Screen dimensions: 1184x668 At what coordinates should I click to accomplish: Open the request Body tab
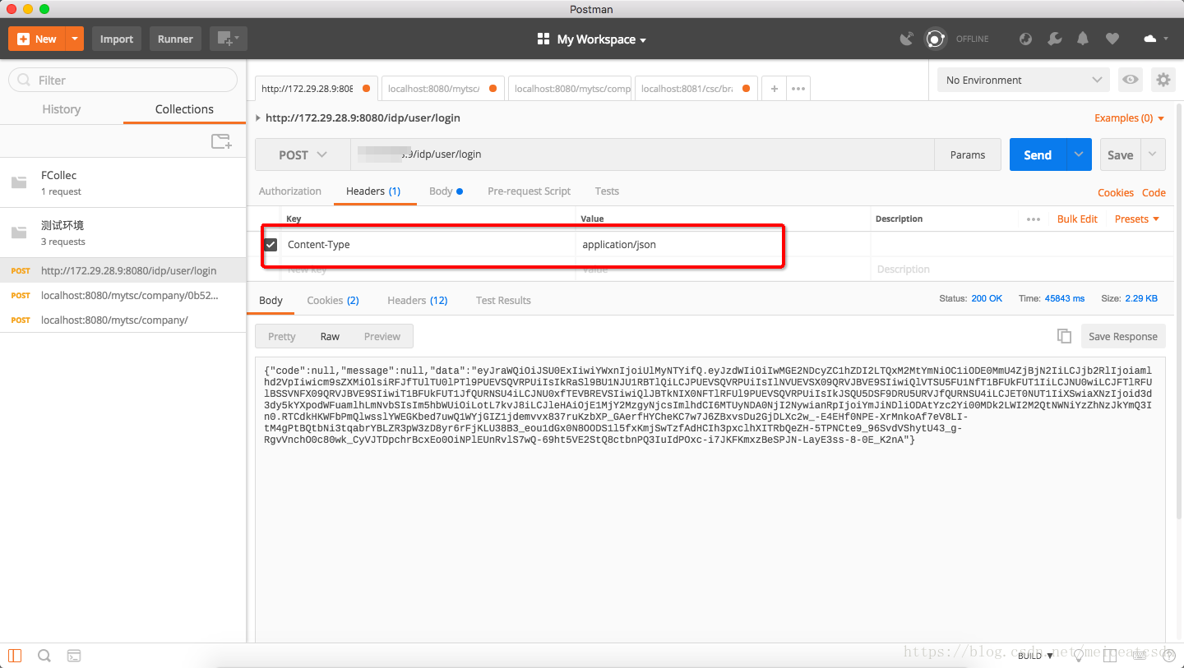(x=446, y=191)
